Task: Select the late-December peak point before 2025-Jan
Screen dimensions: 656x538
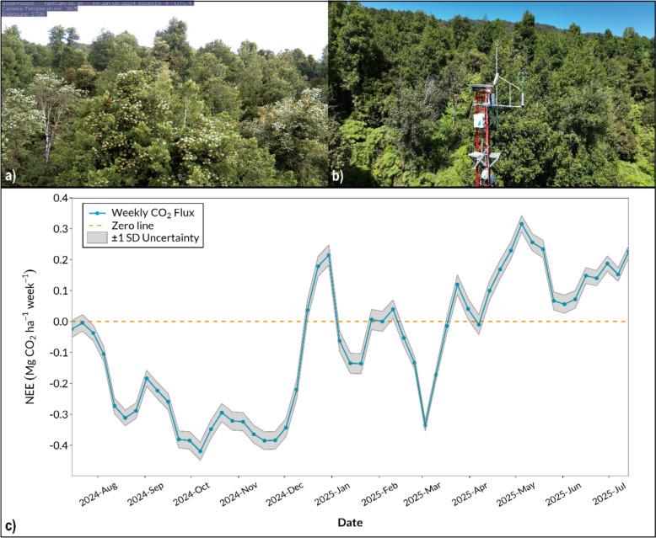Action: pos(328,255)
